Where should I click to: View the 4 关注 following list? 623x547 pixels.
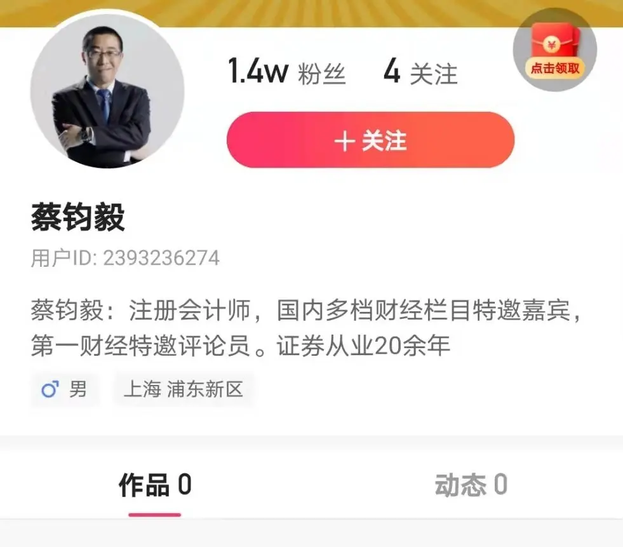coord(421,73)
